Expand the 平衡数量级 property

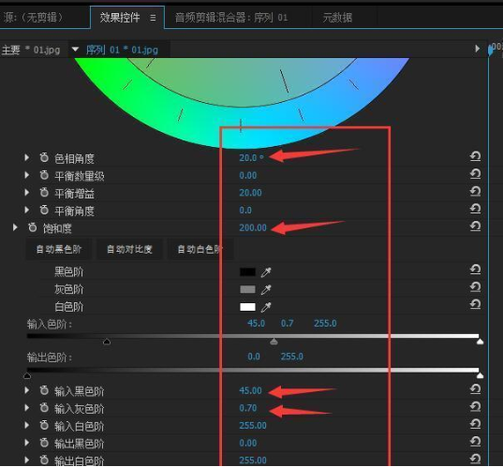(27, 175)
